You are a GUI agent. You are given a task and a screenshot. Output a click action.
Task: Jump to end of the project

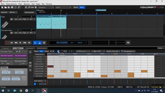[29, 43]
